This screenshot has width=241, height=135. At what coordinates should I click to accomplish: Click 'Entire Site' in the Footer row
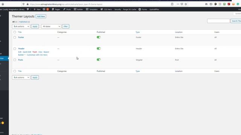click(179, 37)
